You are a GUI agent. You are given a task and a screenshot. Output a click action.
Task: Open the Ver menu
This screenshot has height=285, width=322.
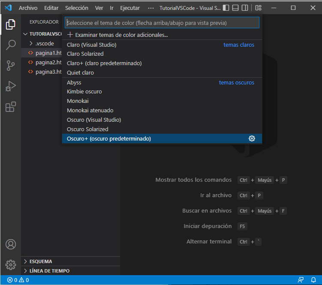pyautogui.click(x=99, y=8)
